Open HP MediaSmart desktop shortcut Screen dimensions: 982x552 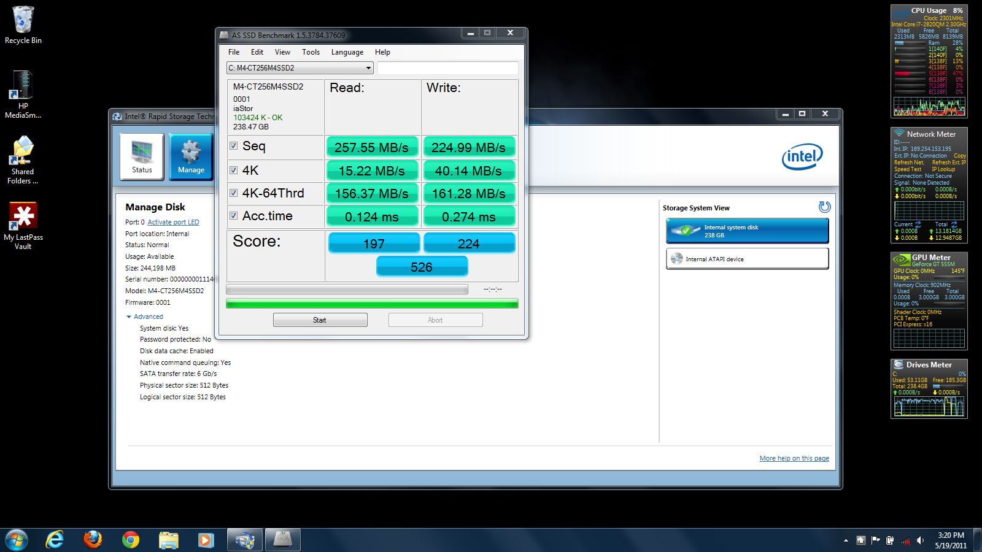click(23, 95)
